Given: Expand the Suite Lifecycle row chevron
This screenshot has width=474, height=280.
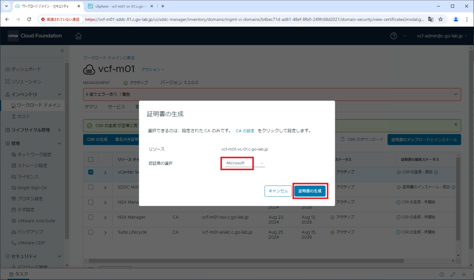Looking at the screenshot, I should 105,233.
